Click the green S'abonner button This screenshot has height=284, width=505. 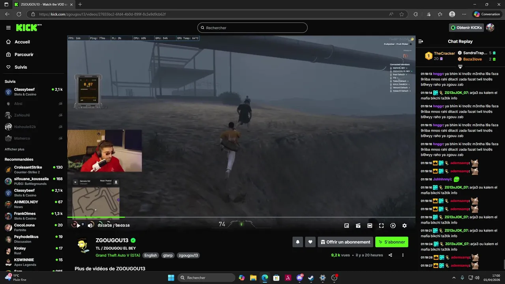point(392,242)
